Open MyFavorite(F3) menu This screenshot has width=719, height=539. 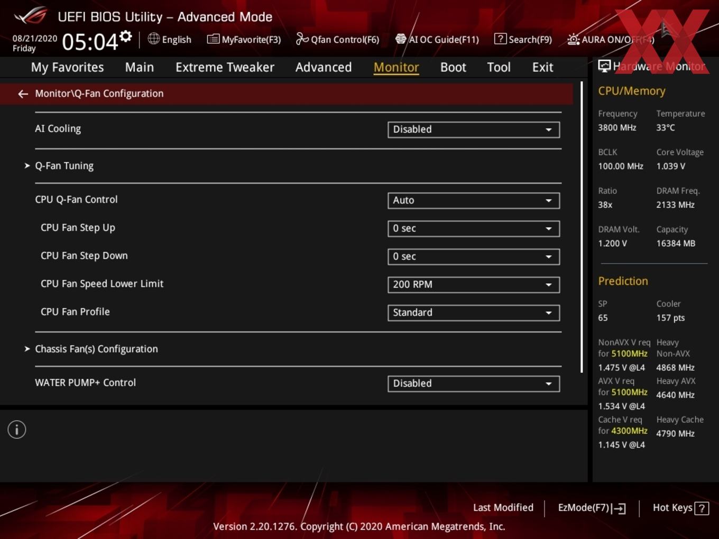pyautogui.click(x=244, y=39)
